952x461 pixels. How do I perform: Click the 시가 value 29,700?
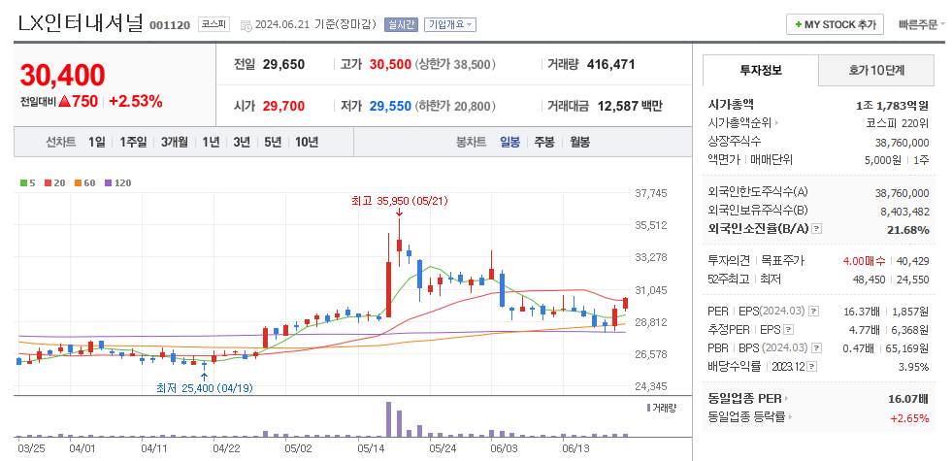(x=283, y=107)
